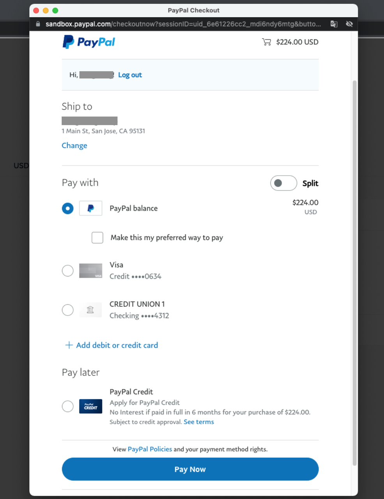Close the PayPal Checkout window
The image size is (384, 499).
(x=36, y=11)
